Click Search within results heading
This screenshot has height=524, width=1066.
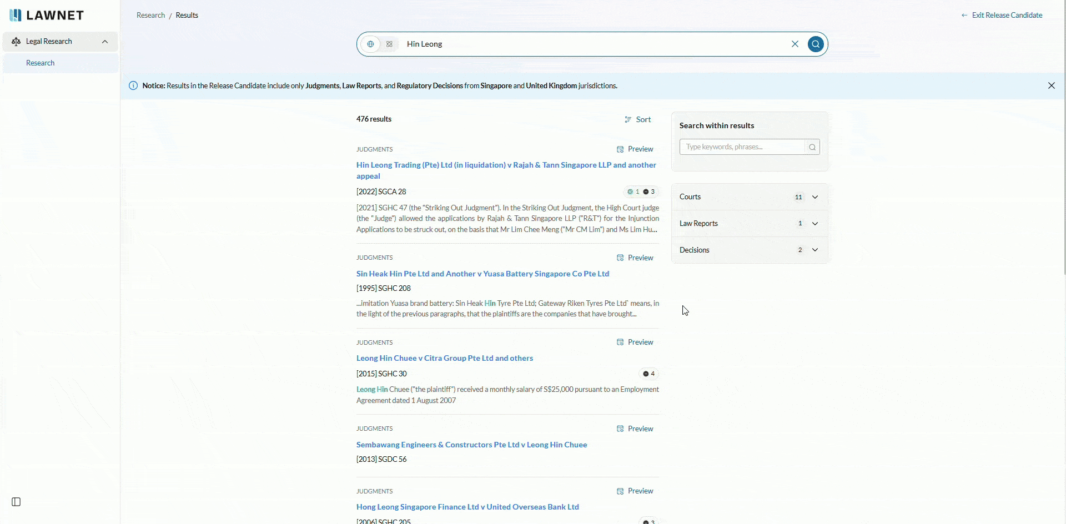[717, 125]
